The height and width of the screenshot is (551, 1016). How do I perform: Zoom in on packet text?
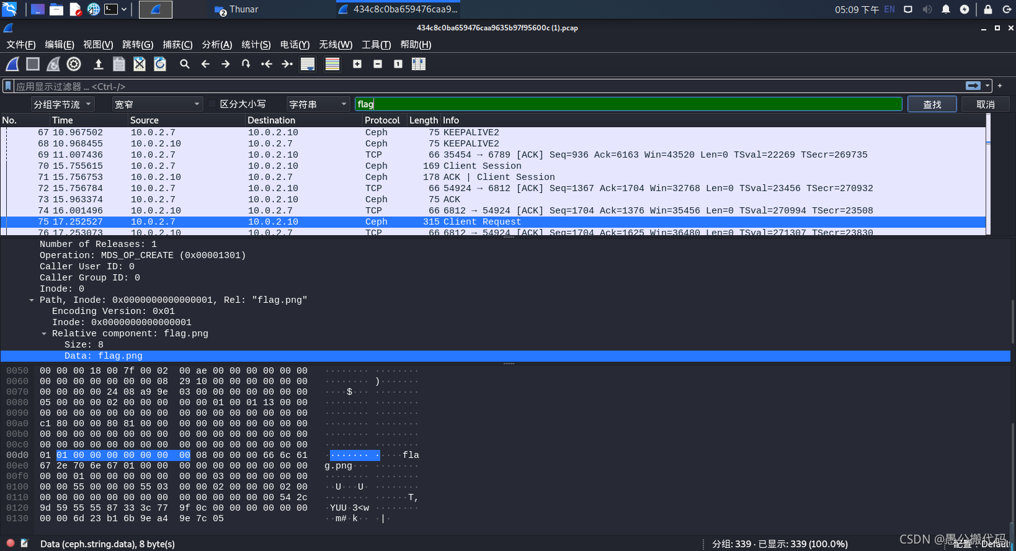point(357,64)
